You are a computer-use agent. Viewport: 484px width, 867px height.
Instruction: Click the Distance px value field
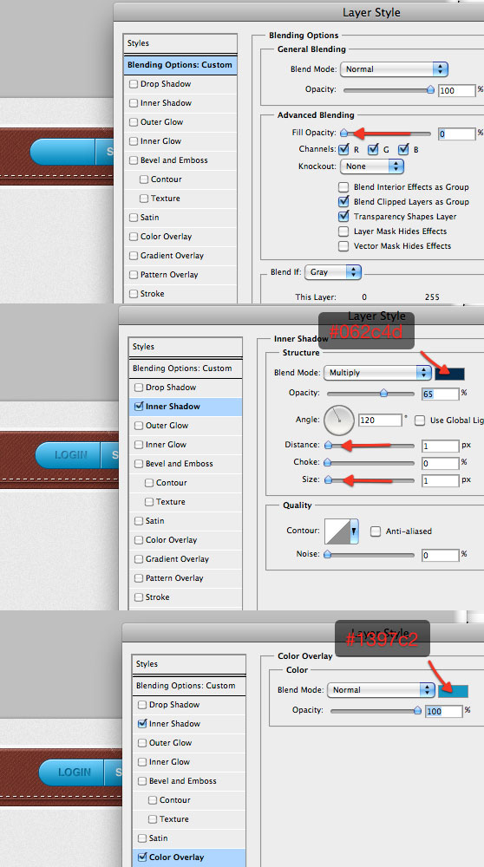(441, 446)
